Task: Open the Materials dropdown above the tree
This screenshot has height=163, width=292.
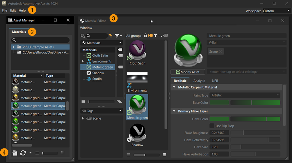Action: [x=102, y=43]
